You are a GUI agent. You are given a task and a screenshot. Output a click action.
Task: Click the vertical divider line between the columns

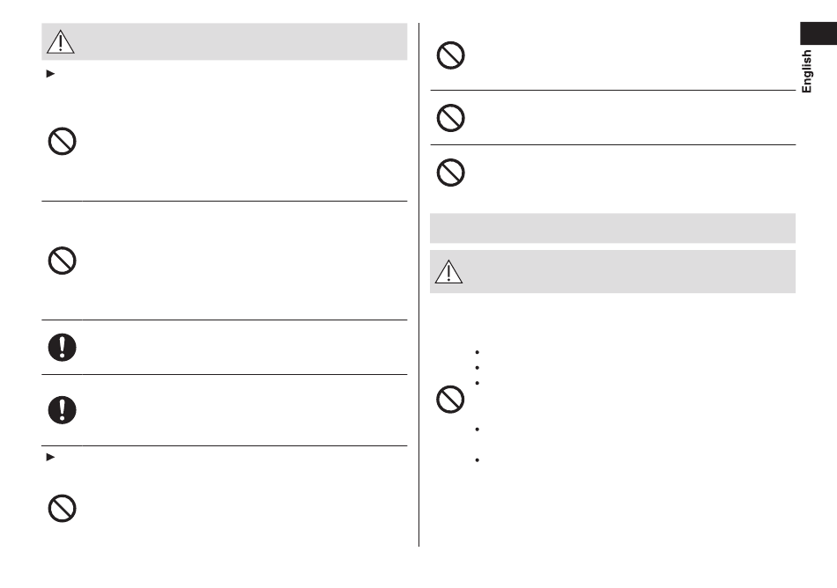click(x=419, y=284)
